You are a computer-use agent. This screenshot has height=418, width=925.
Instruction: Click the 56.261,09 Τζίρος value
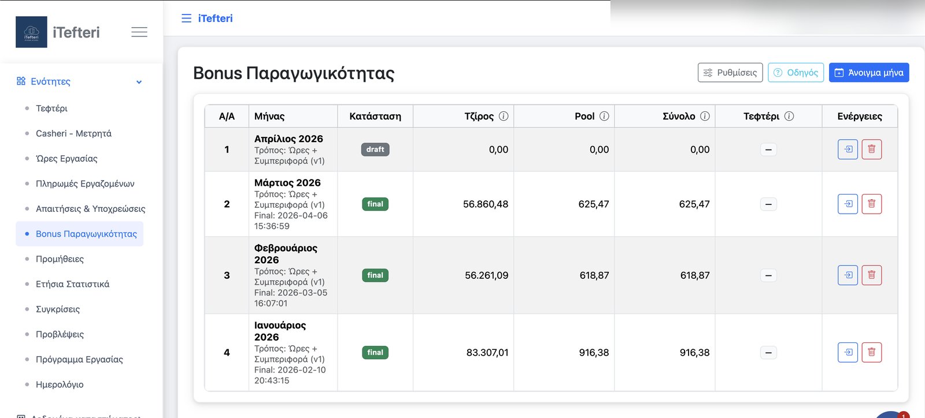(x=487, y=275)
